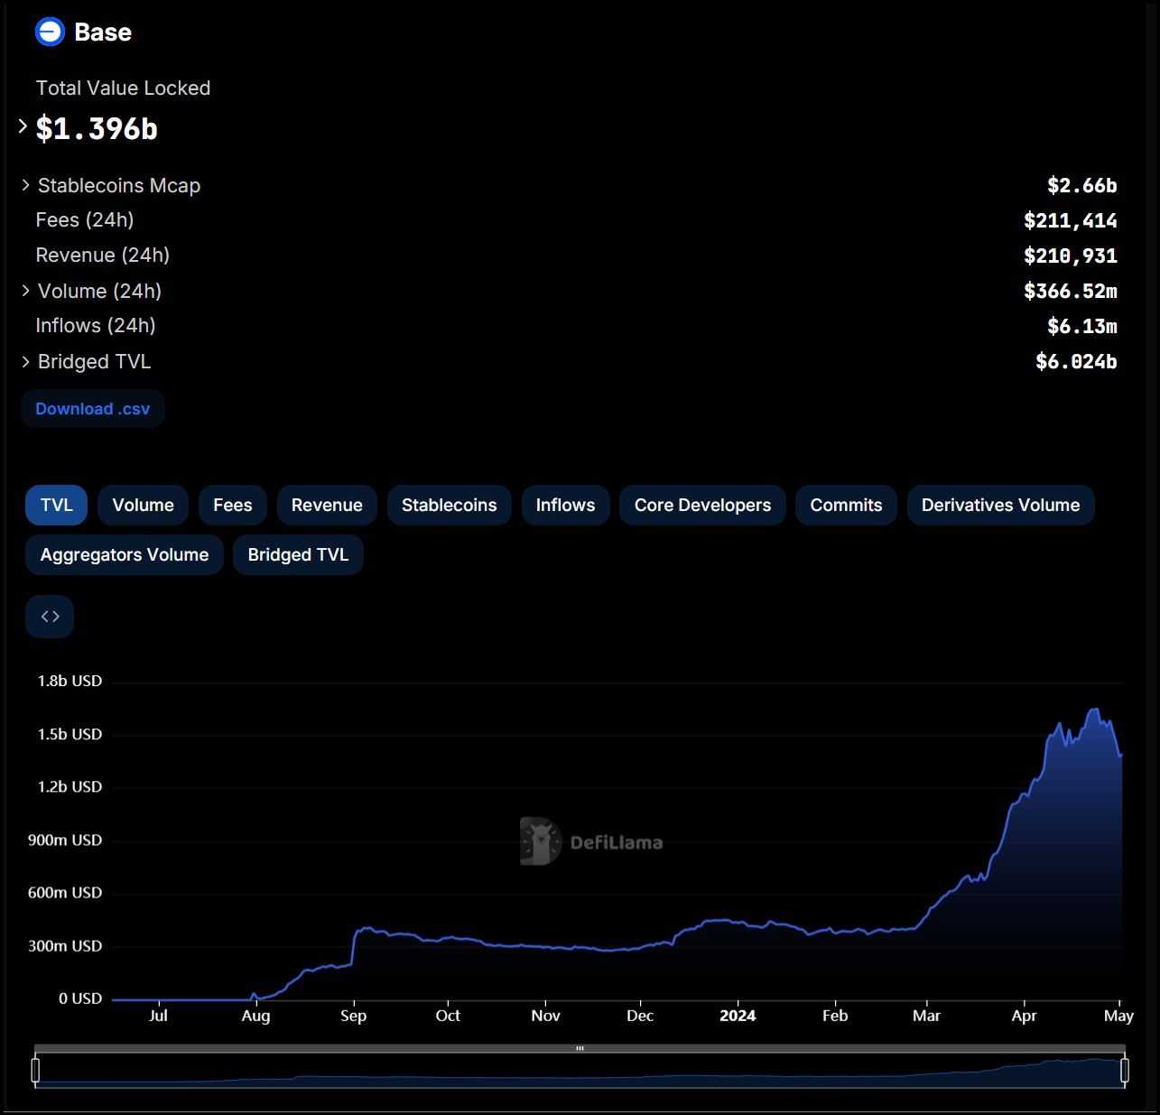Click the $6.024b bridged TVL value
1160x1115 pixels.
pos(1076,361)
